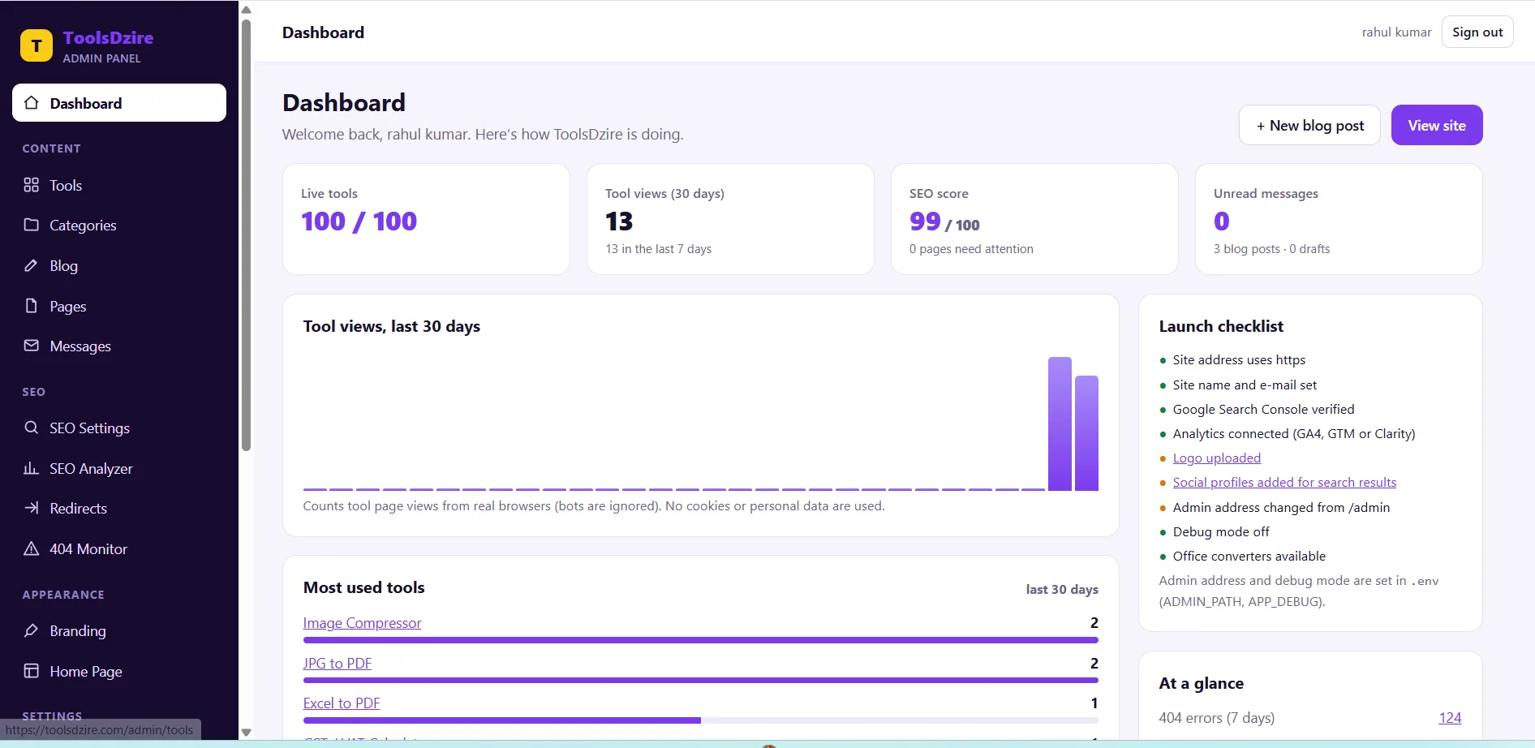The width and height of the screenshot is (1535, 748).
Task: Click the Live tools 100 / 100 value
Action: pos(359,221)
